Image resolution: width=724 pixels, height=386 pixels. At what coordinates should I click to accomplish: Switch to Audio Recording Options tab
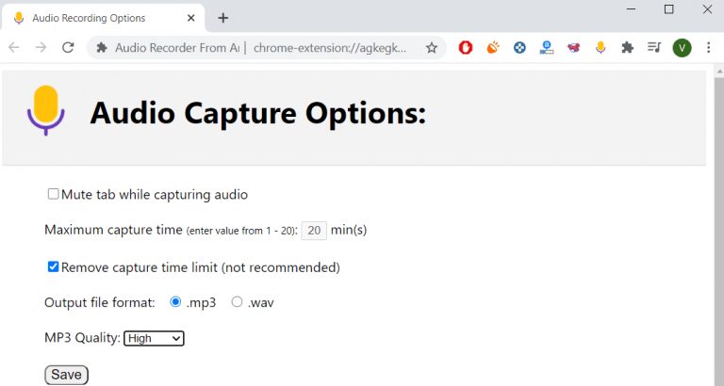(x=103, y=18)
